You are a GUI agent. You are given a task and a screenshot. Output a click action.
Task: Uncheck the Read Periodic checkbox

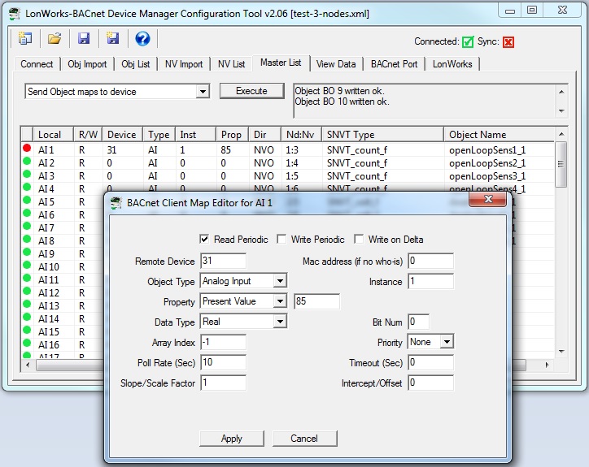205,240
